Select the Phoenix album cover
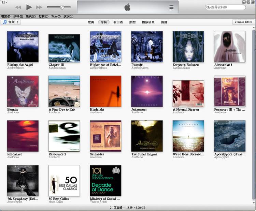This screenshot has height=211, width=256. pyautogui.click(x=147, y=47)
